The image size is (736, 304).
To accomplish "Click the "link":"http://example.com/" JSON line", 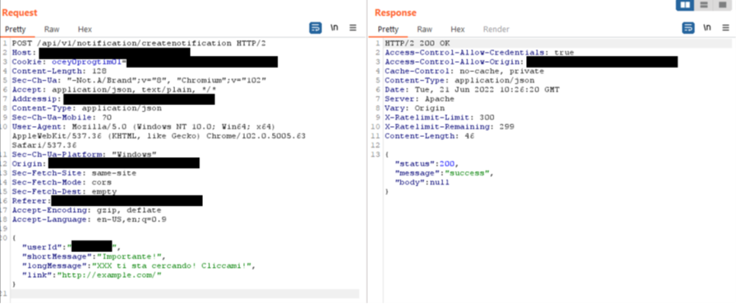I will point(92,275).
